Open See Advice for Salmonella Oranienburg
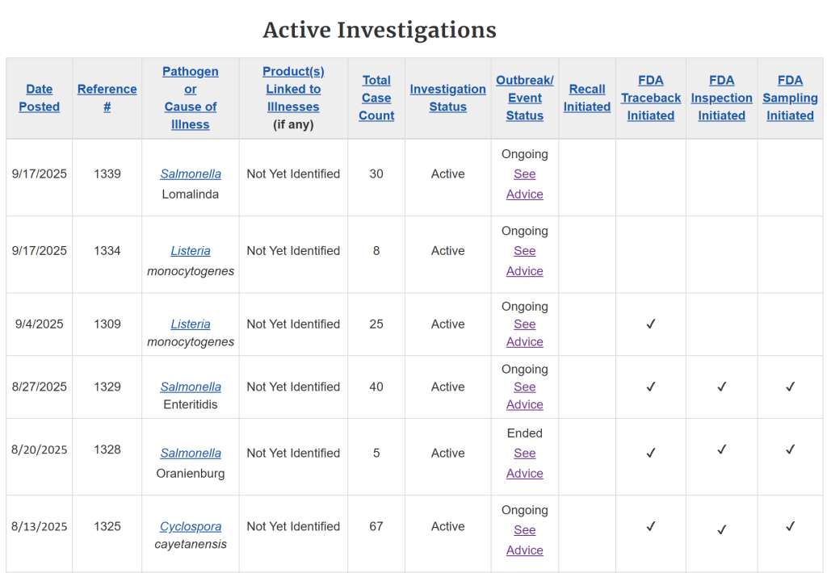 524,463
